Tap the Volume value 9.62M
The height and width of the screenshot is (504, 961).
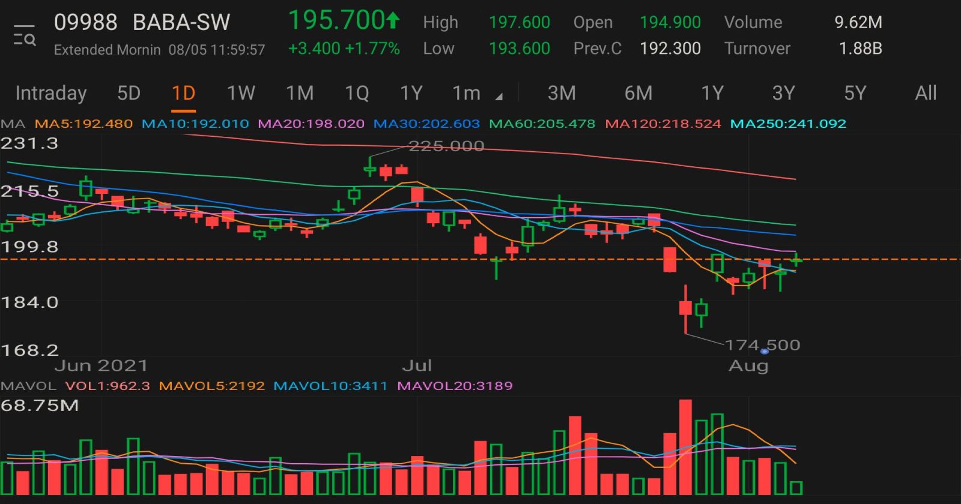858,22
